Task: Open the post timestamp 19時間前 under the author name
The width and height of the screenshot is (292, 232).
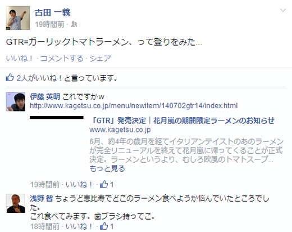Action: pos(49,24)
